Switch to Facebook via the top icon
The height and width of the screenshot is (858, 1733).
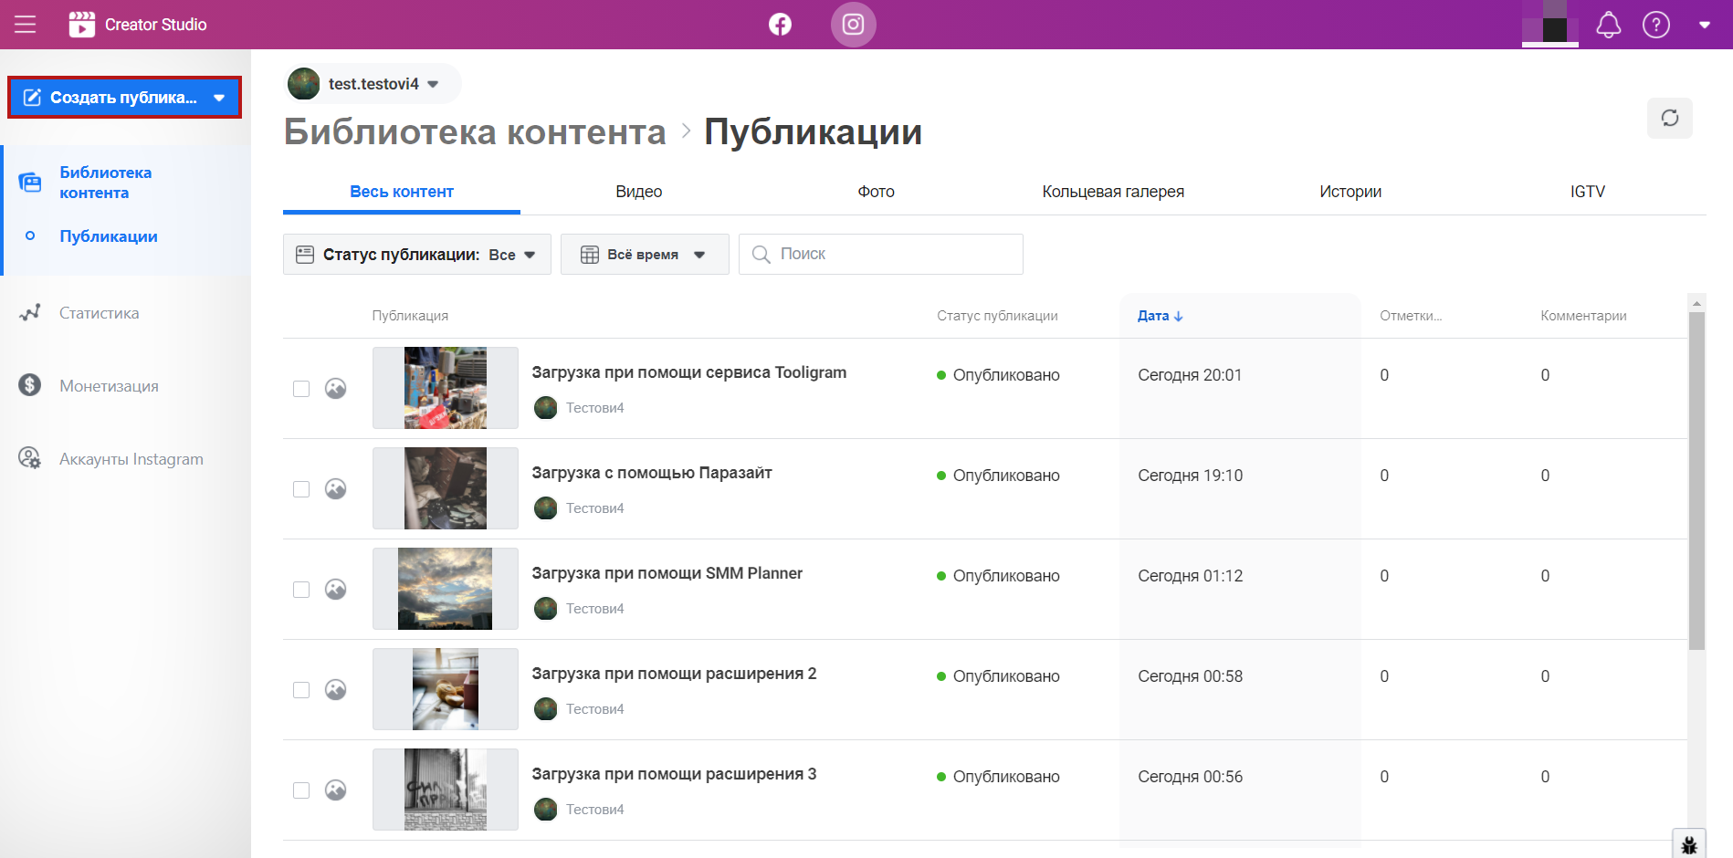pyautogui.click(x=780, y=25)
